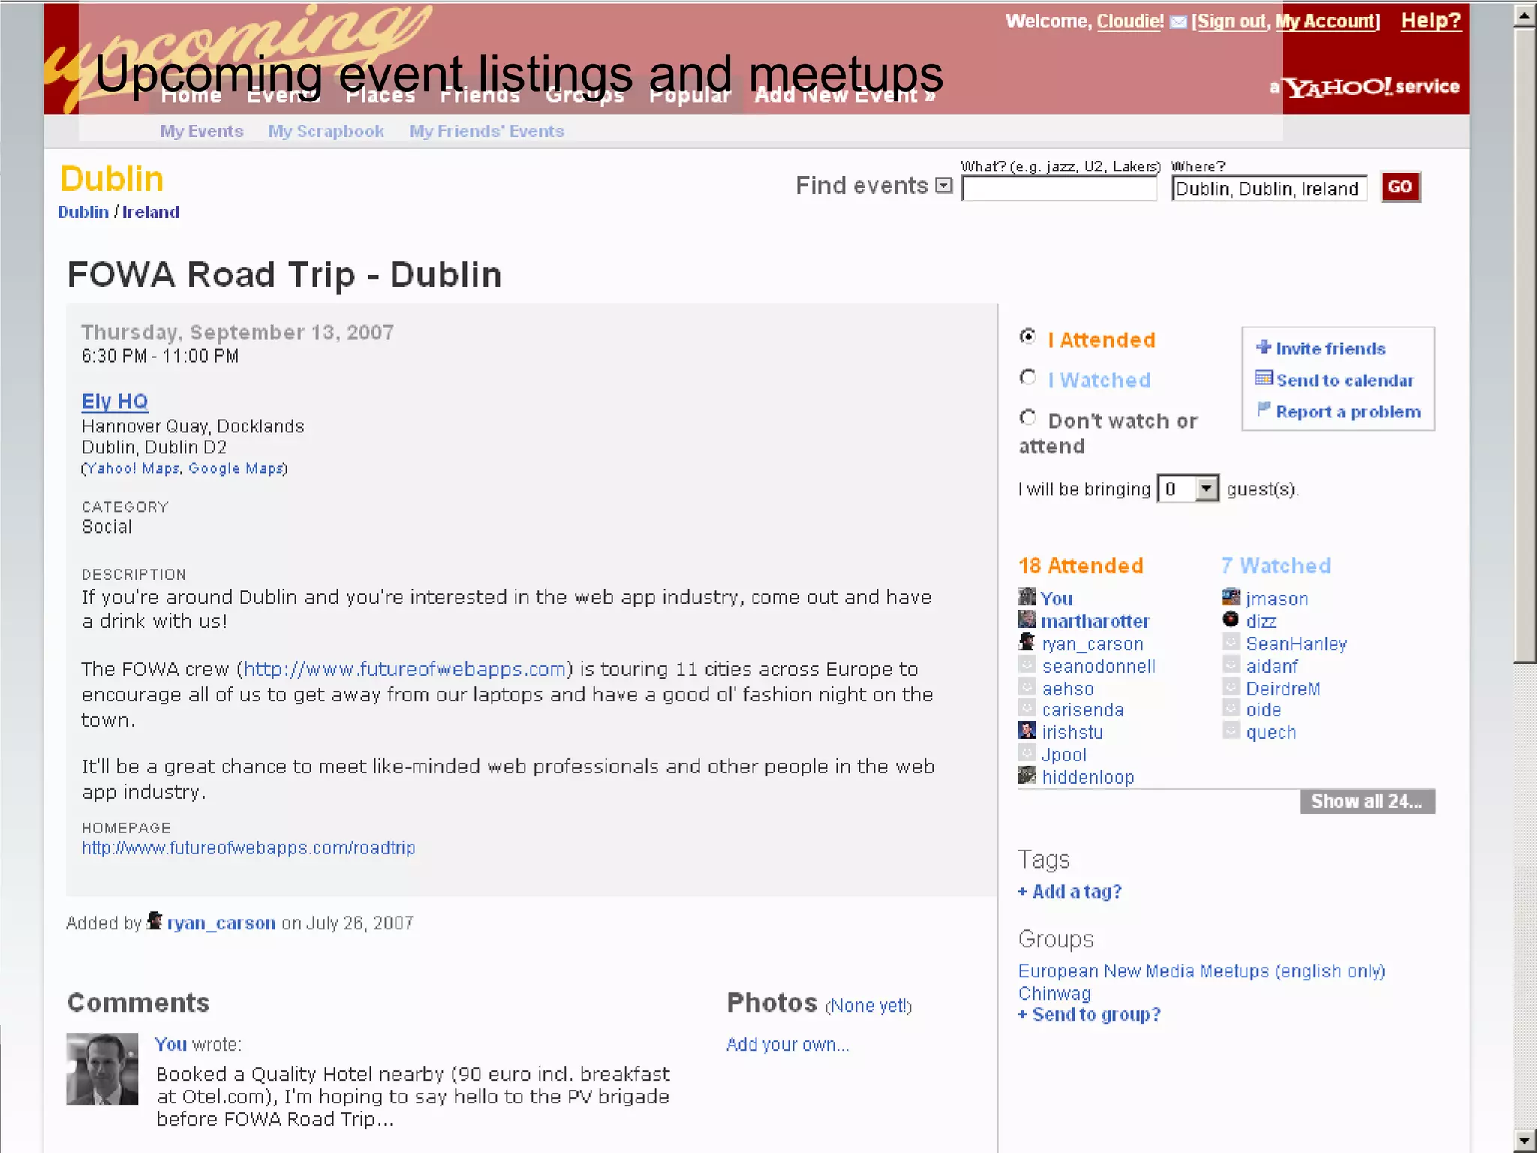Click the Dublin breadcrumb link
Viewport: 1537px width, 1153px height.
click(x=83, y=212)
